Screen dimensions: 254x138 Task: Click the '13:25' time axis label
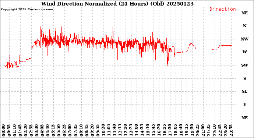(131, 130)
